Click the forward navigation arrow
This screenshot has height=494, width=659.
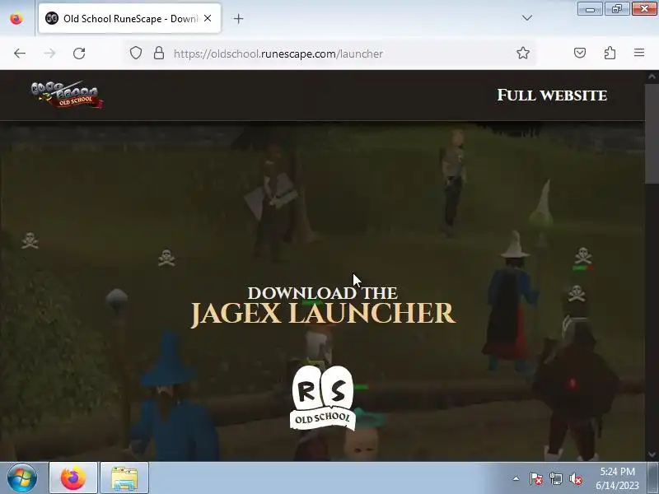49,54
